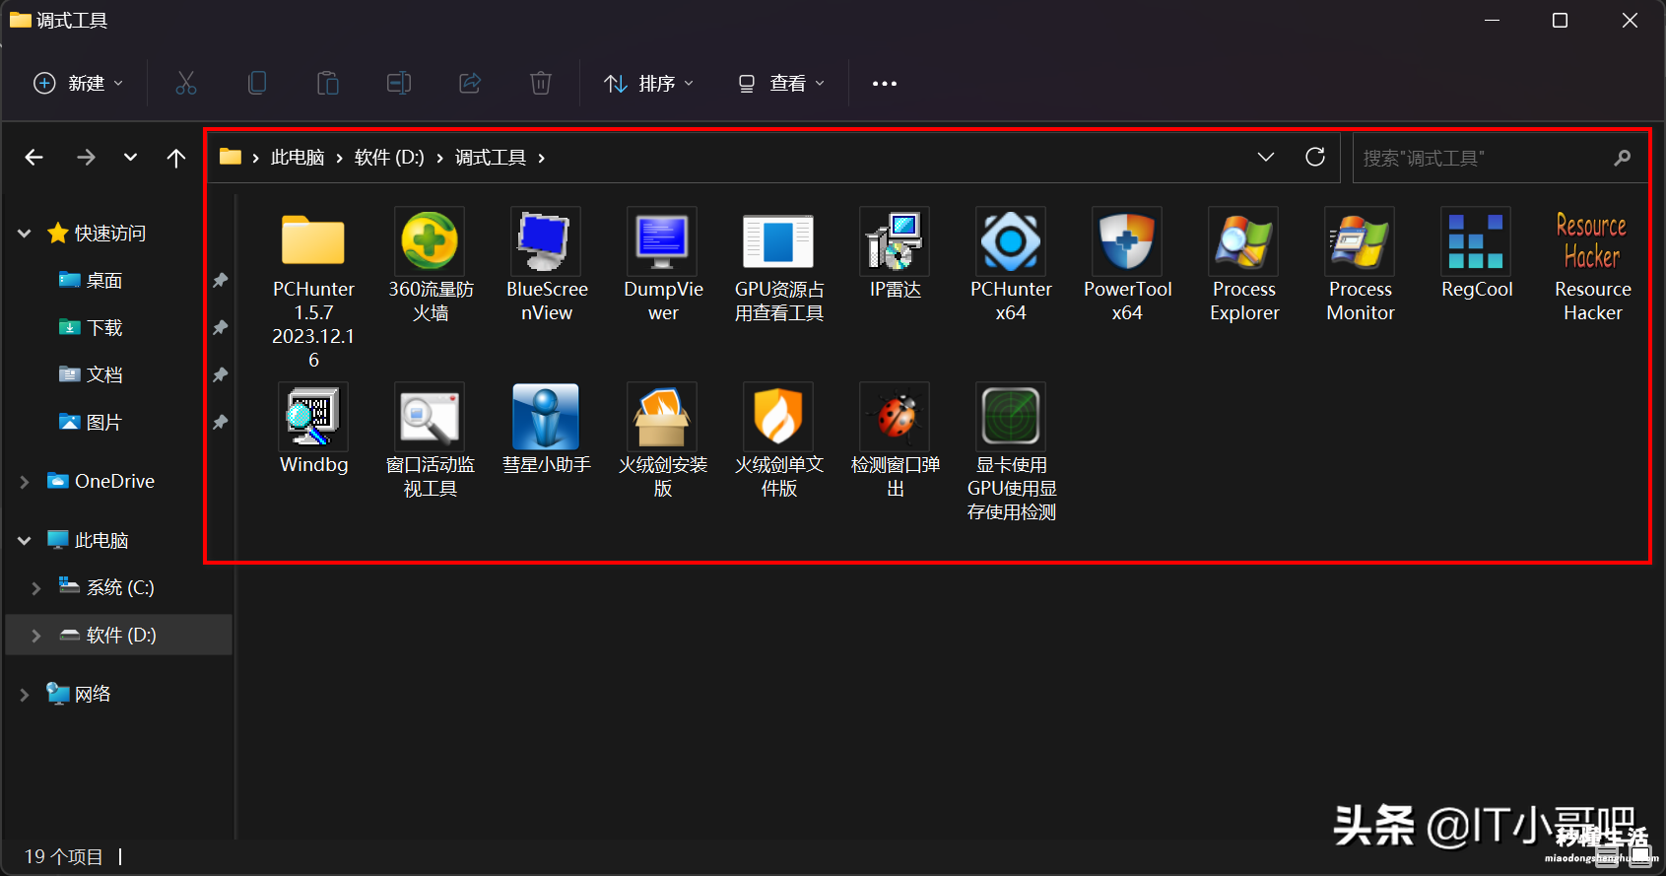Open the 新建 dropdown menu

click(x=79, y=84)
